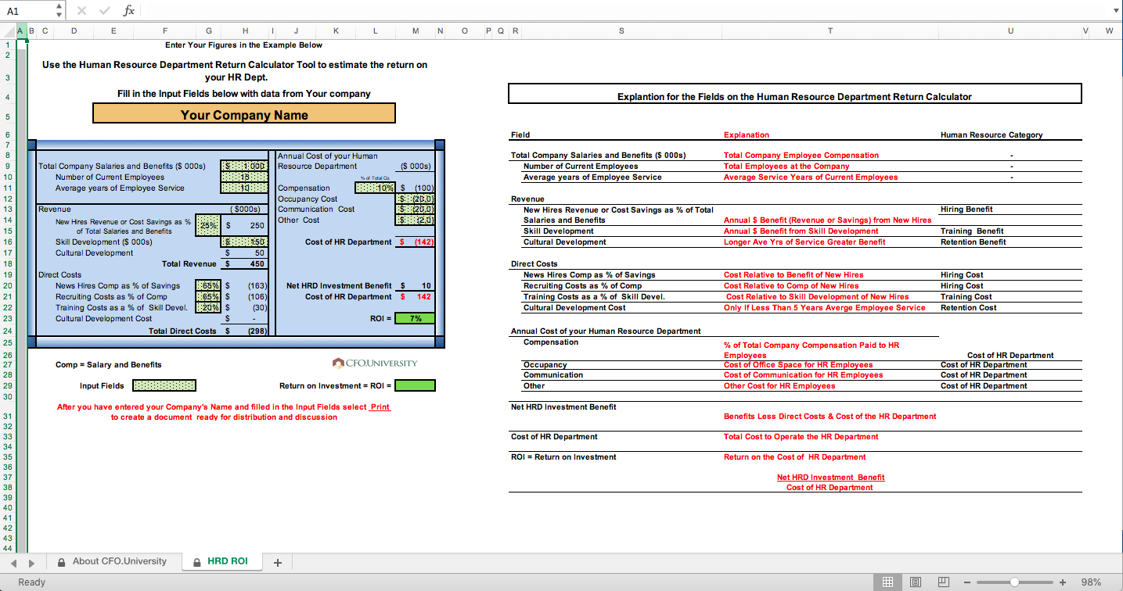Select Number of Current Employees input cell
The width and height of the screenshot is (1123, 591).
[245, 177]
